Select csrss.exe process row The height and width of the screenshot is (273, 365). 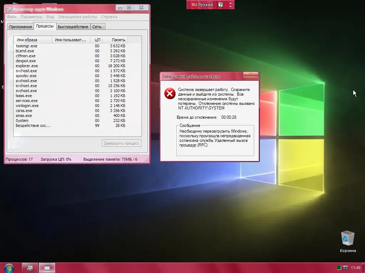click(71, 111)
